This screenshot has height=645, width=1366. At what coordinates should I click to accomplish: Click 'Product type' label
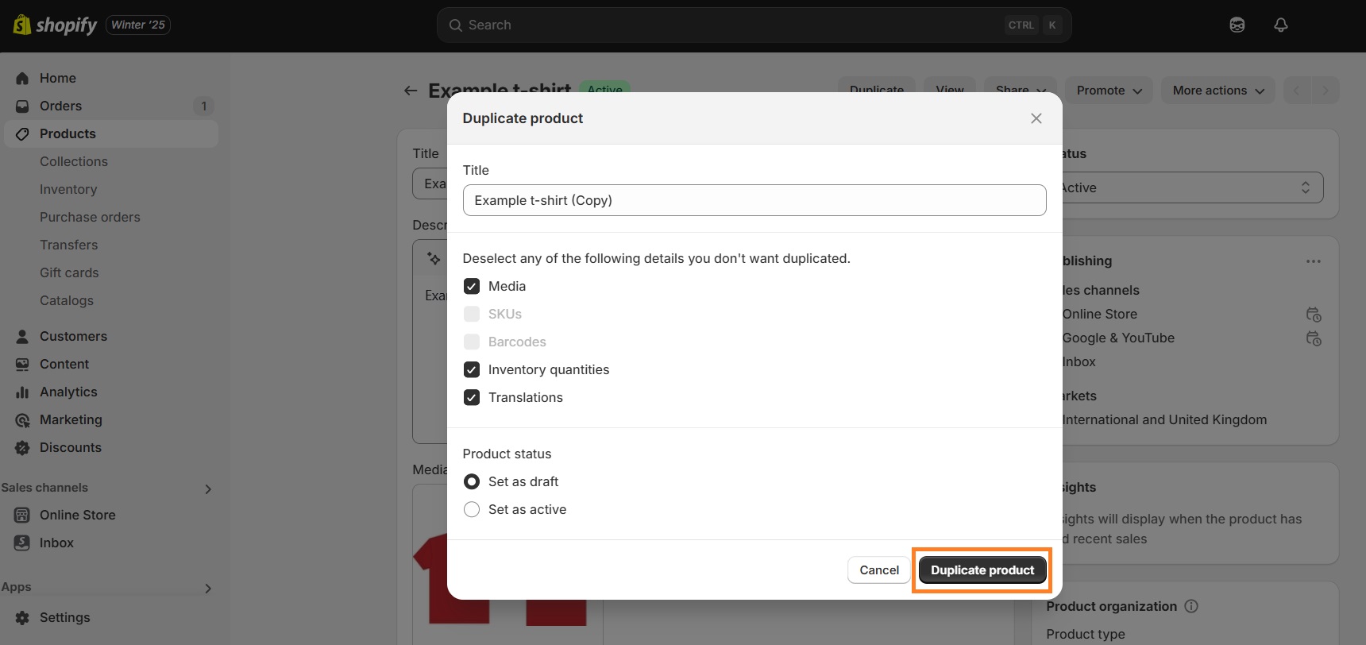(x=1086, y=634)
